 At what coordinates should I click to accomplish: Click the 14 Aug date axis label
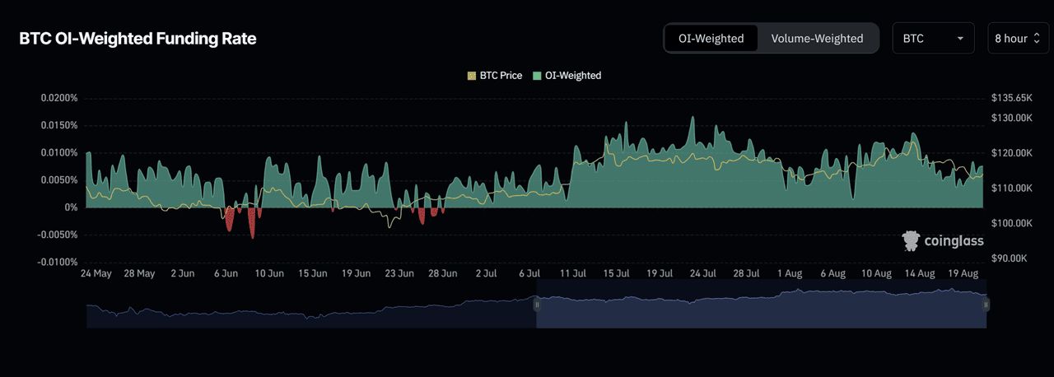pyautogui.click(x=920, y=273)
